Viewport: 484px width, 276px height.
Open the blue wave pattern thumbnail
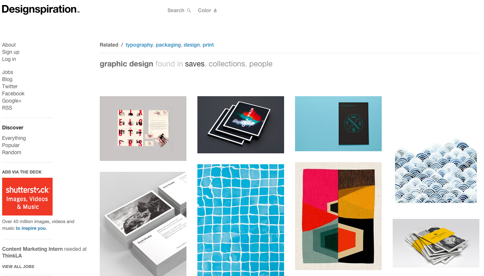pos(436,171)
